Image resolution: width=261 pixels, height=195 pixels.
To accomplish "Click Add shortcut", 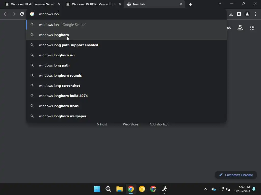I will [x=159, y=124].
